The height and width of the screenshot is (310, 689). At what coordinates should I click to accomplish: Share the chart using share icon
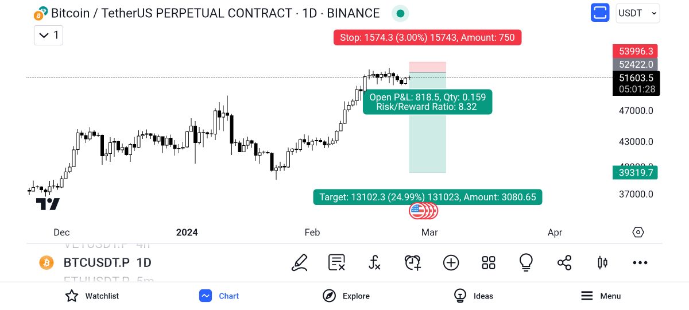pyautogui.click(x=564, y=263)
